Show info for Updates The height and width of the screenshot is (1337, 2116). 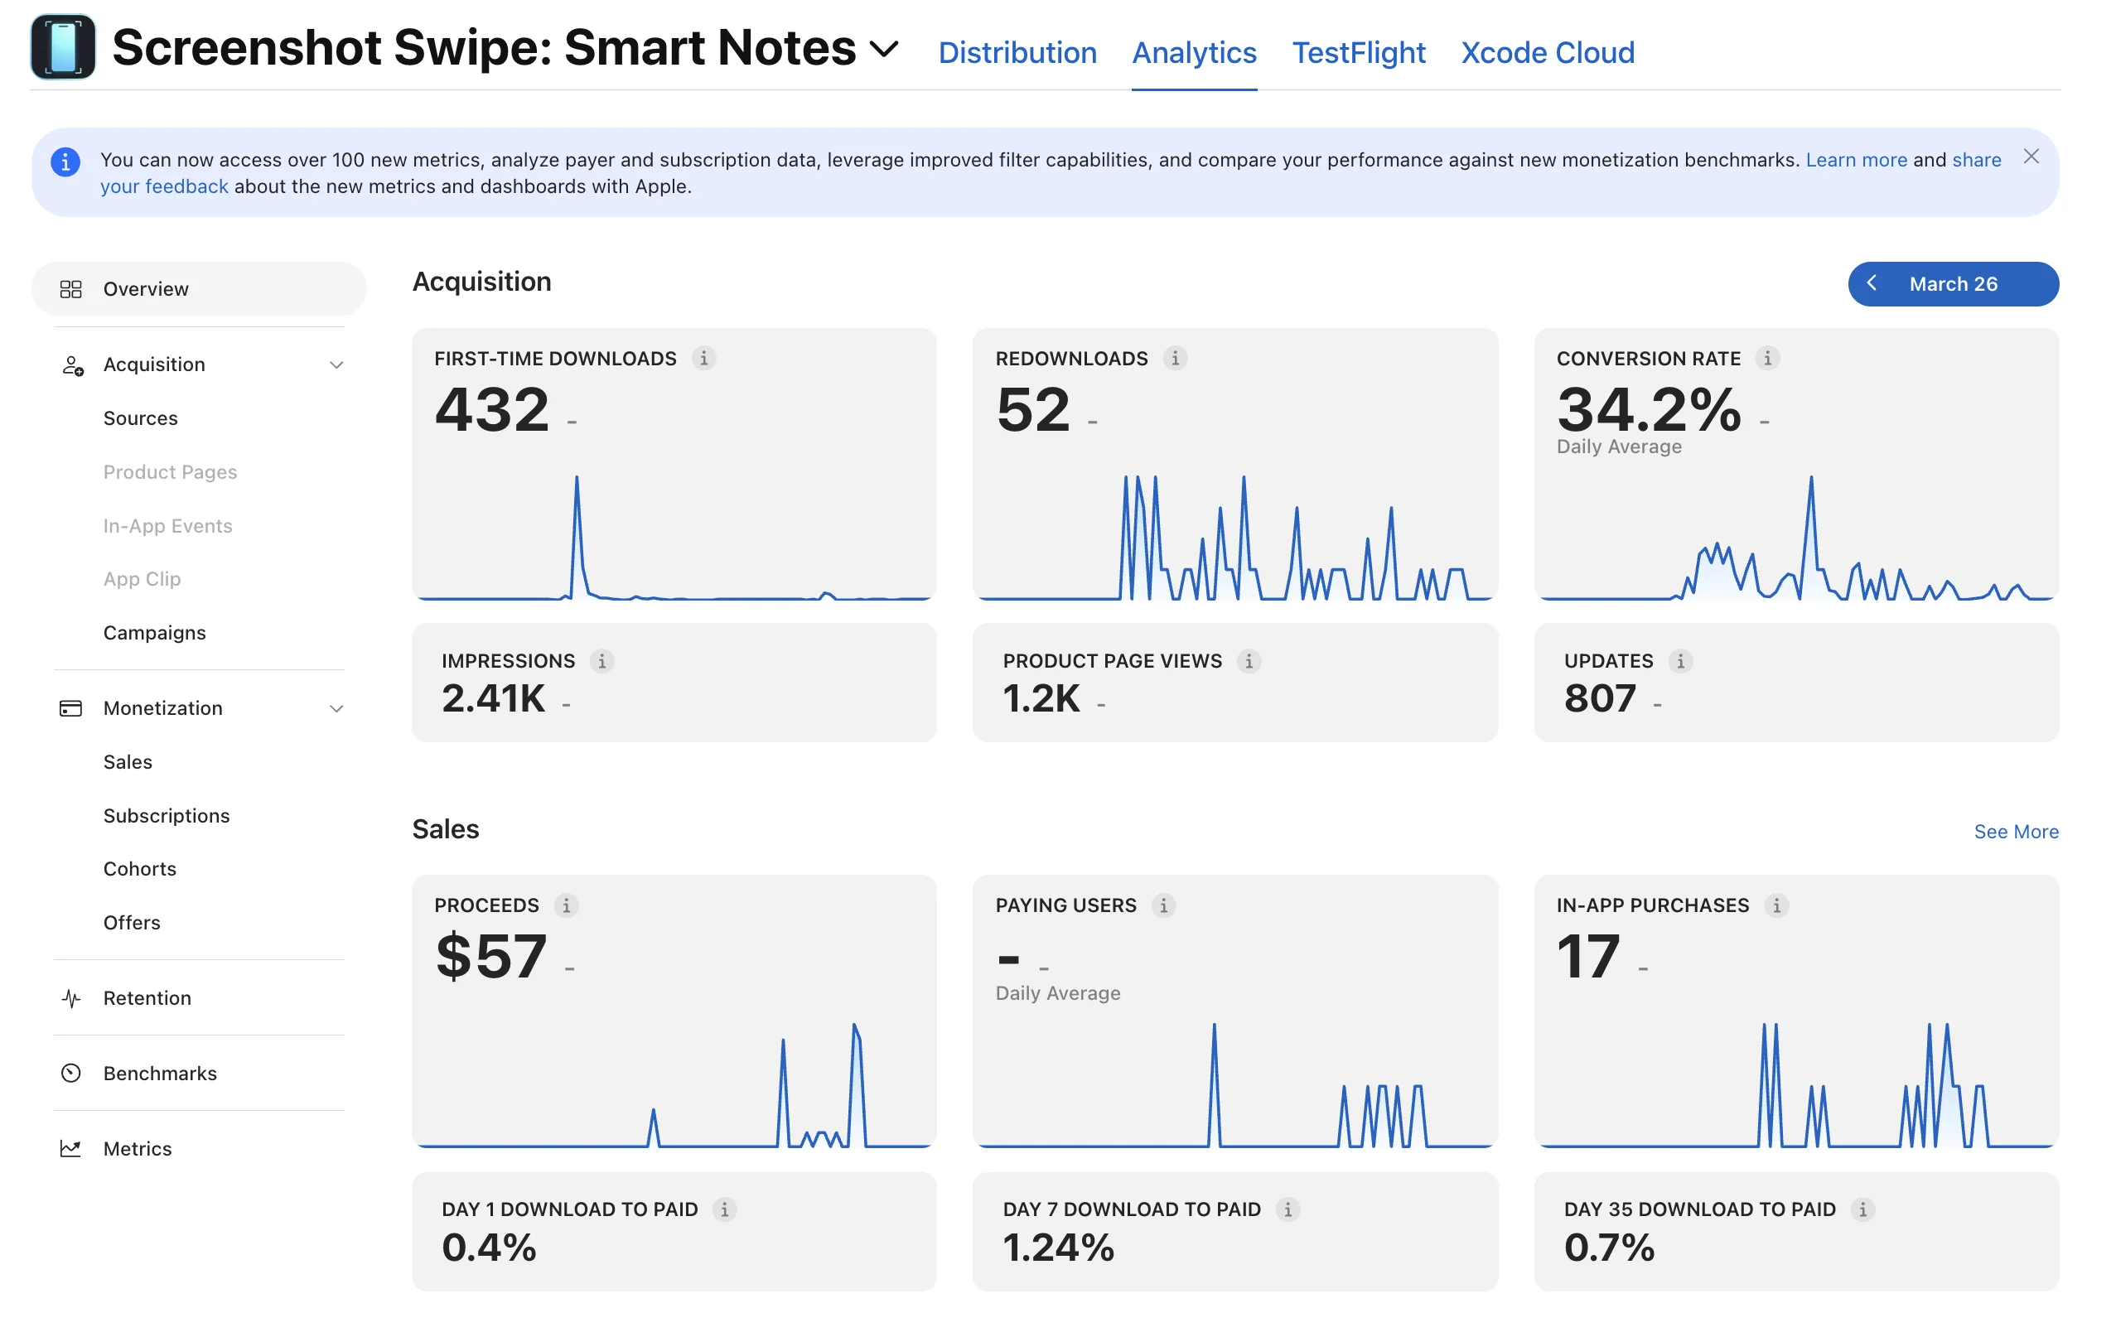(x=1679, y=660)
